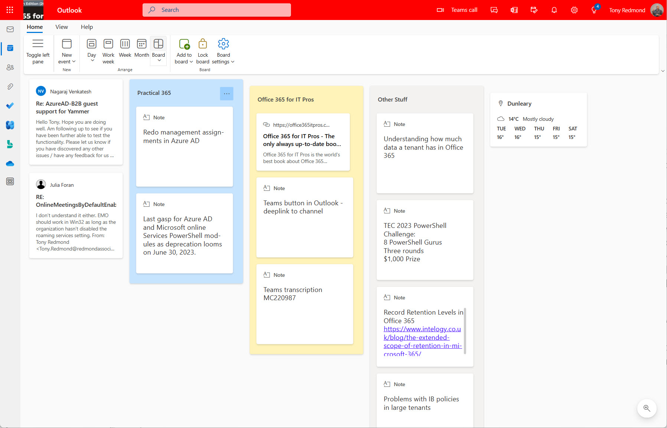Viewport: 667px width, 428px height.
Task: Open People from the left sidebar
Action: (x=10, y=67)
